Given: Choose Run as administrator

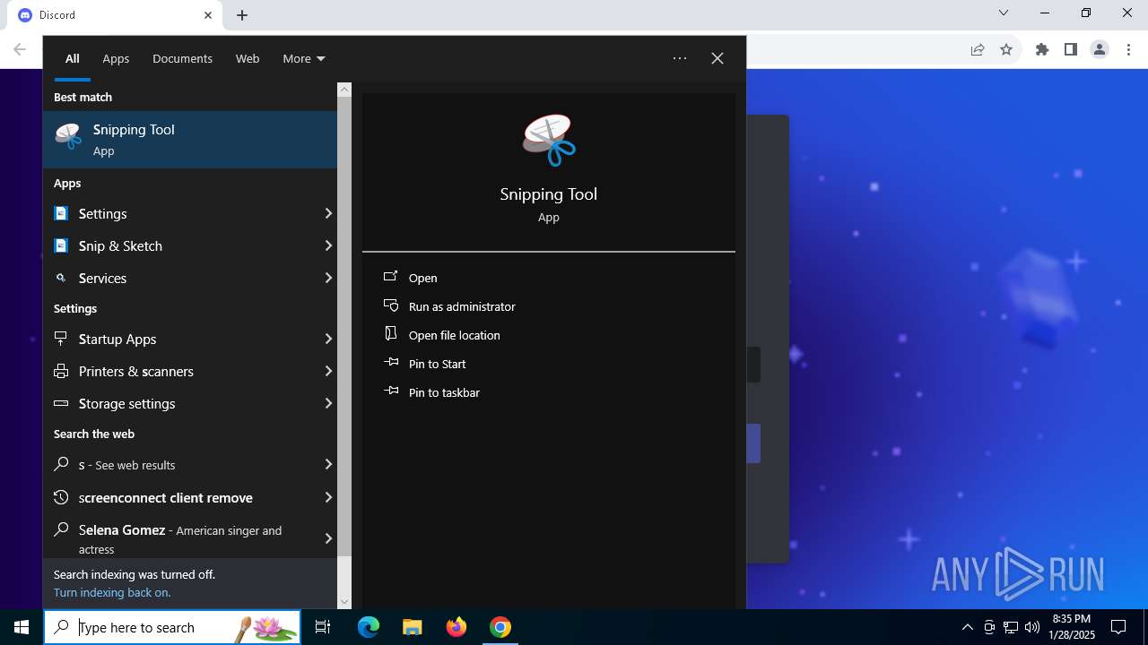Looking at the screenshot, I should click(462, 306).
